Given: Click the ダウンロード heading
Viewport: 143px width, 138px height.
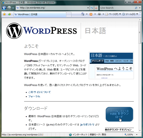Looking at the screenshot, I should [x=36, y=108].
